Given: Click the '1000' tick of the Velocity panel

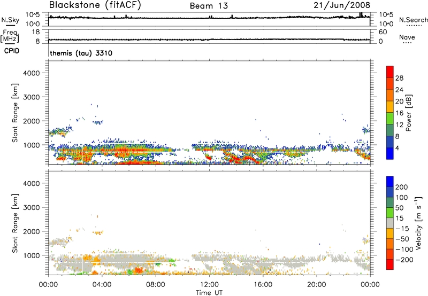Looking at the screenshot, I should point(32,255).
